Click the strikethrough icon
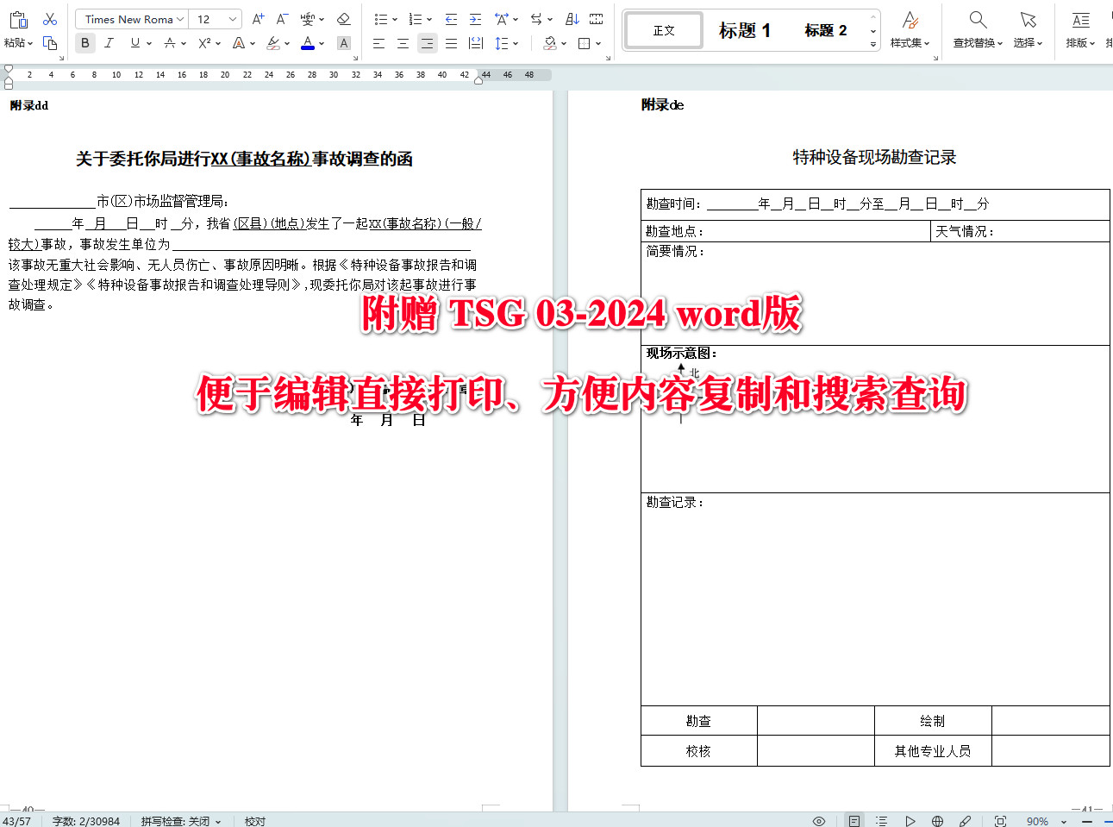 coord(170,42)
